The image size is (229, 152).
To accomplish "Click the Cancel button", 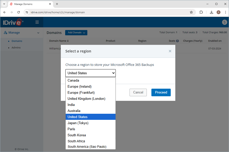I will click(138, 92).
